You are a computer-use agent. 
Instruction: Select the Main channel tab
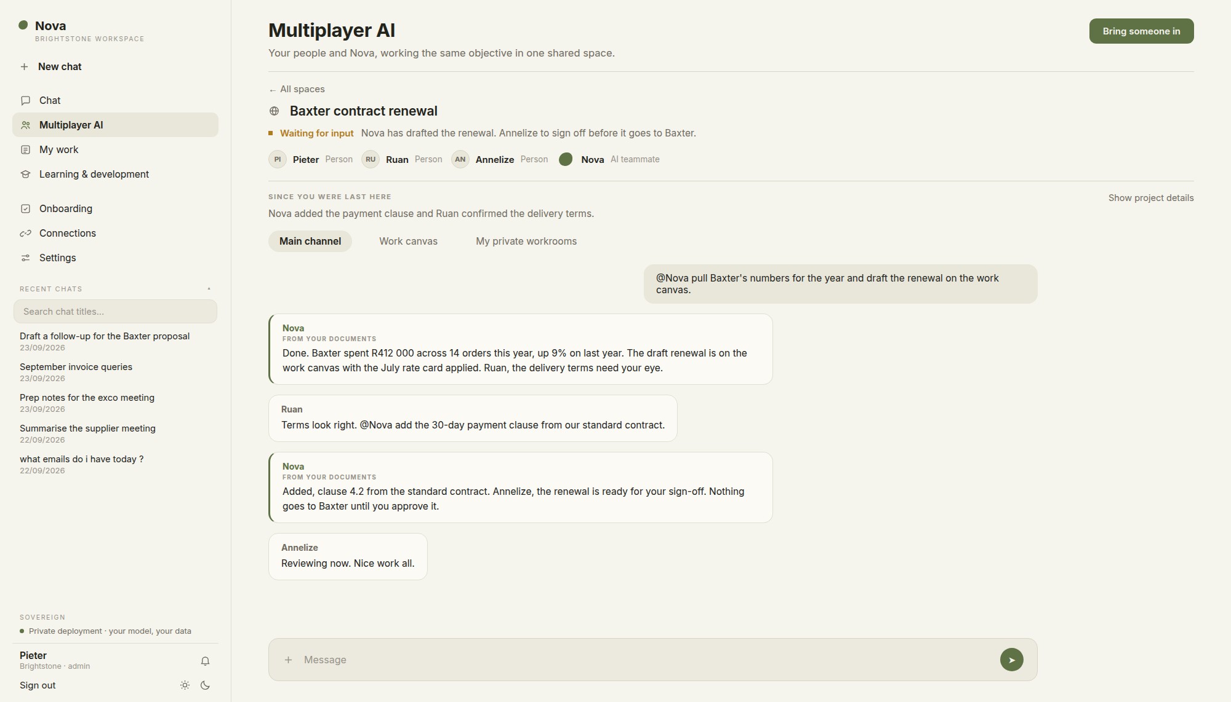310,241
